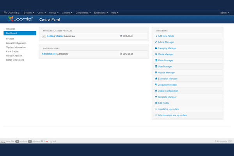Click the View Site footer link

(x=10, y=141)
